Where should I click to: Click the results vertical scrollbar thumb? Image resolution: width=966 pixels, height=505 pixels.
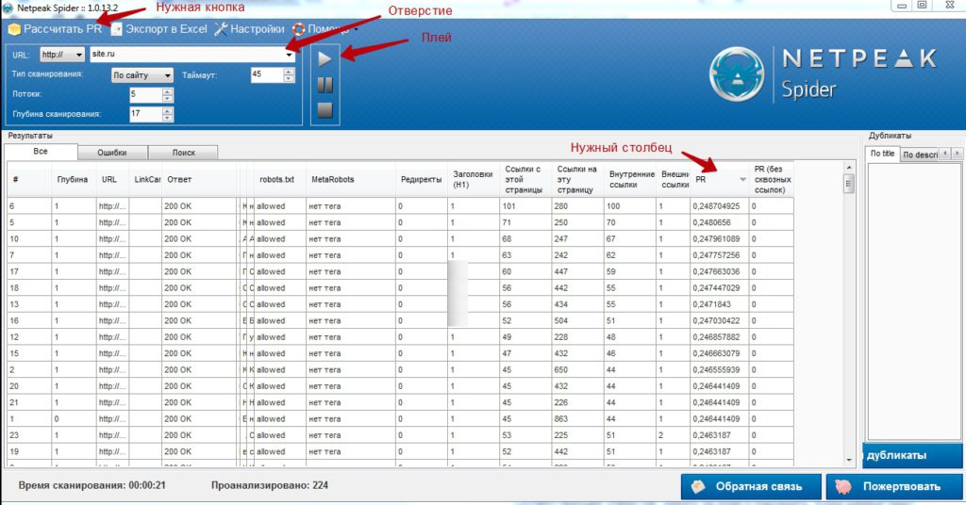849,184
